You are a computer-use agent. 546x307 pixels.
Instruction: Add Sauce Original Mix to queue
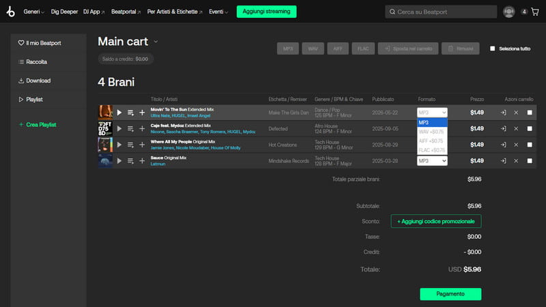coord(130,161)
